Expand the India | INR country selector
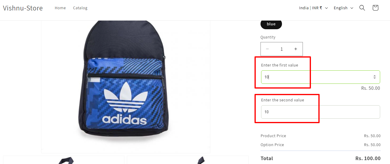Viewport: 390px width, 164px height. [x=313, y=8]
